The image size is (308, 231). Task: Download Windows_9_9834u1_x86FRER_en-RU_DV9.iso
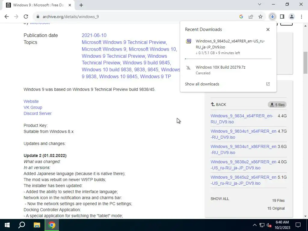coord(243,149)
